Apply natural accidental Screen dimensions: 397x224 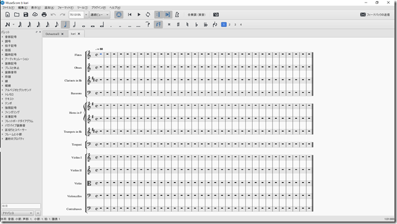click(187, 25)
